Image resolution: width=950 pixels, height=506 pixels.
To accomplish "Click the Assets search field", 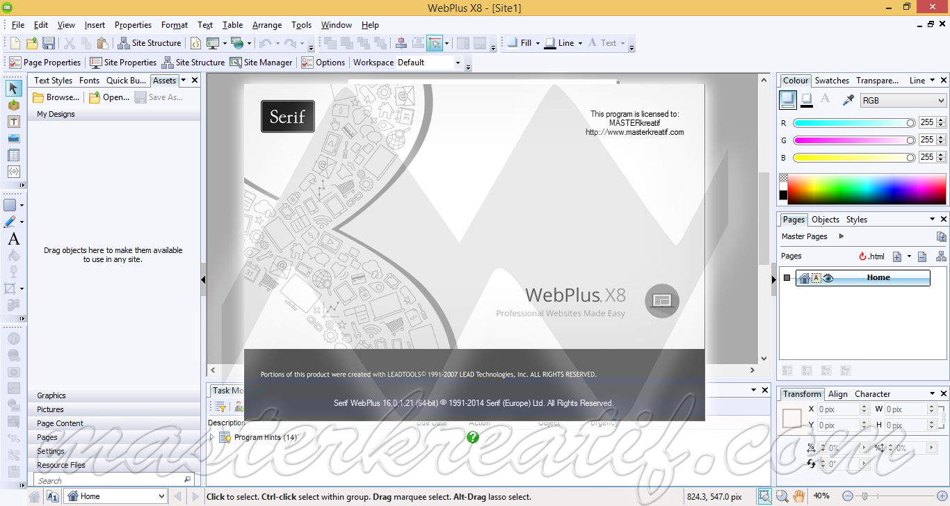I will [x=113, y=480].
